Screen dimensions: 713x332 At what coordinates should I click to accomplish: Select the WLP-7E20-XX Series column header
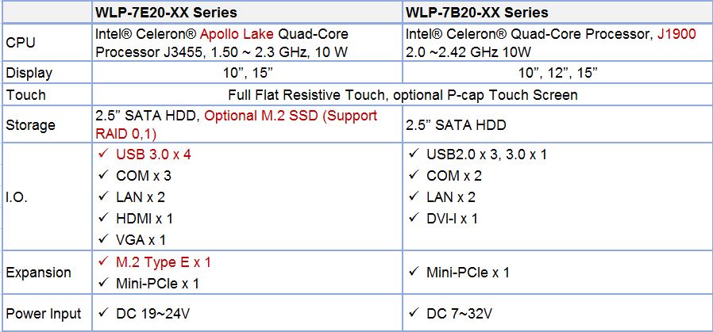(x=165, y=13)
